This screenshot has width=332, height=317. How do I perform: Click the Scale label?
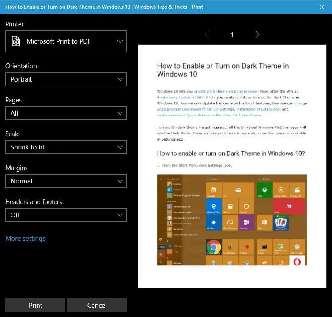coord(12,134)
